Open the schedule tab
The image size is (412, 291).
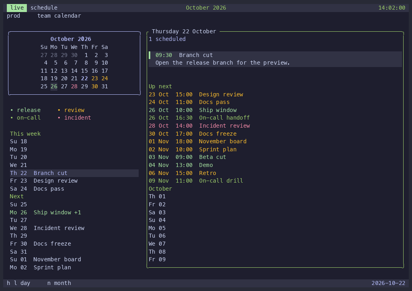44,8
